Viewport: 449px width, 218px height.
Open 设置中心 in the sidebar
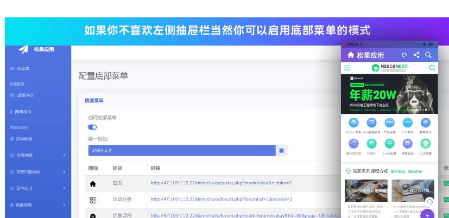pos(22,95)
